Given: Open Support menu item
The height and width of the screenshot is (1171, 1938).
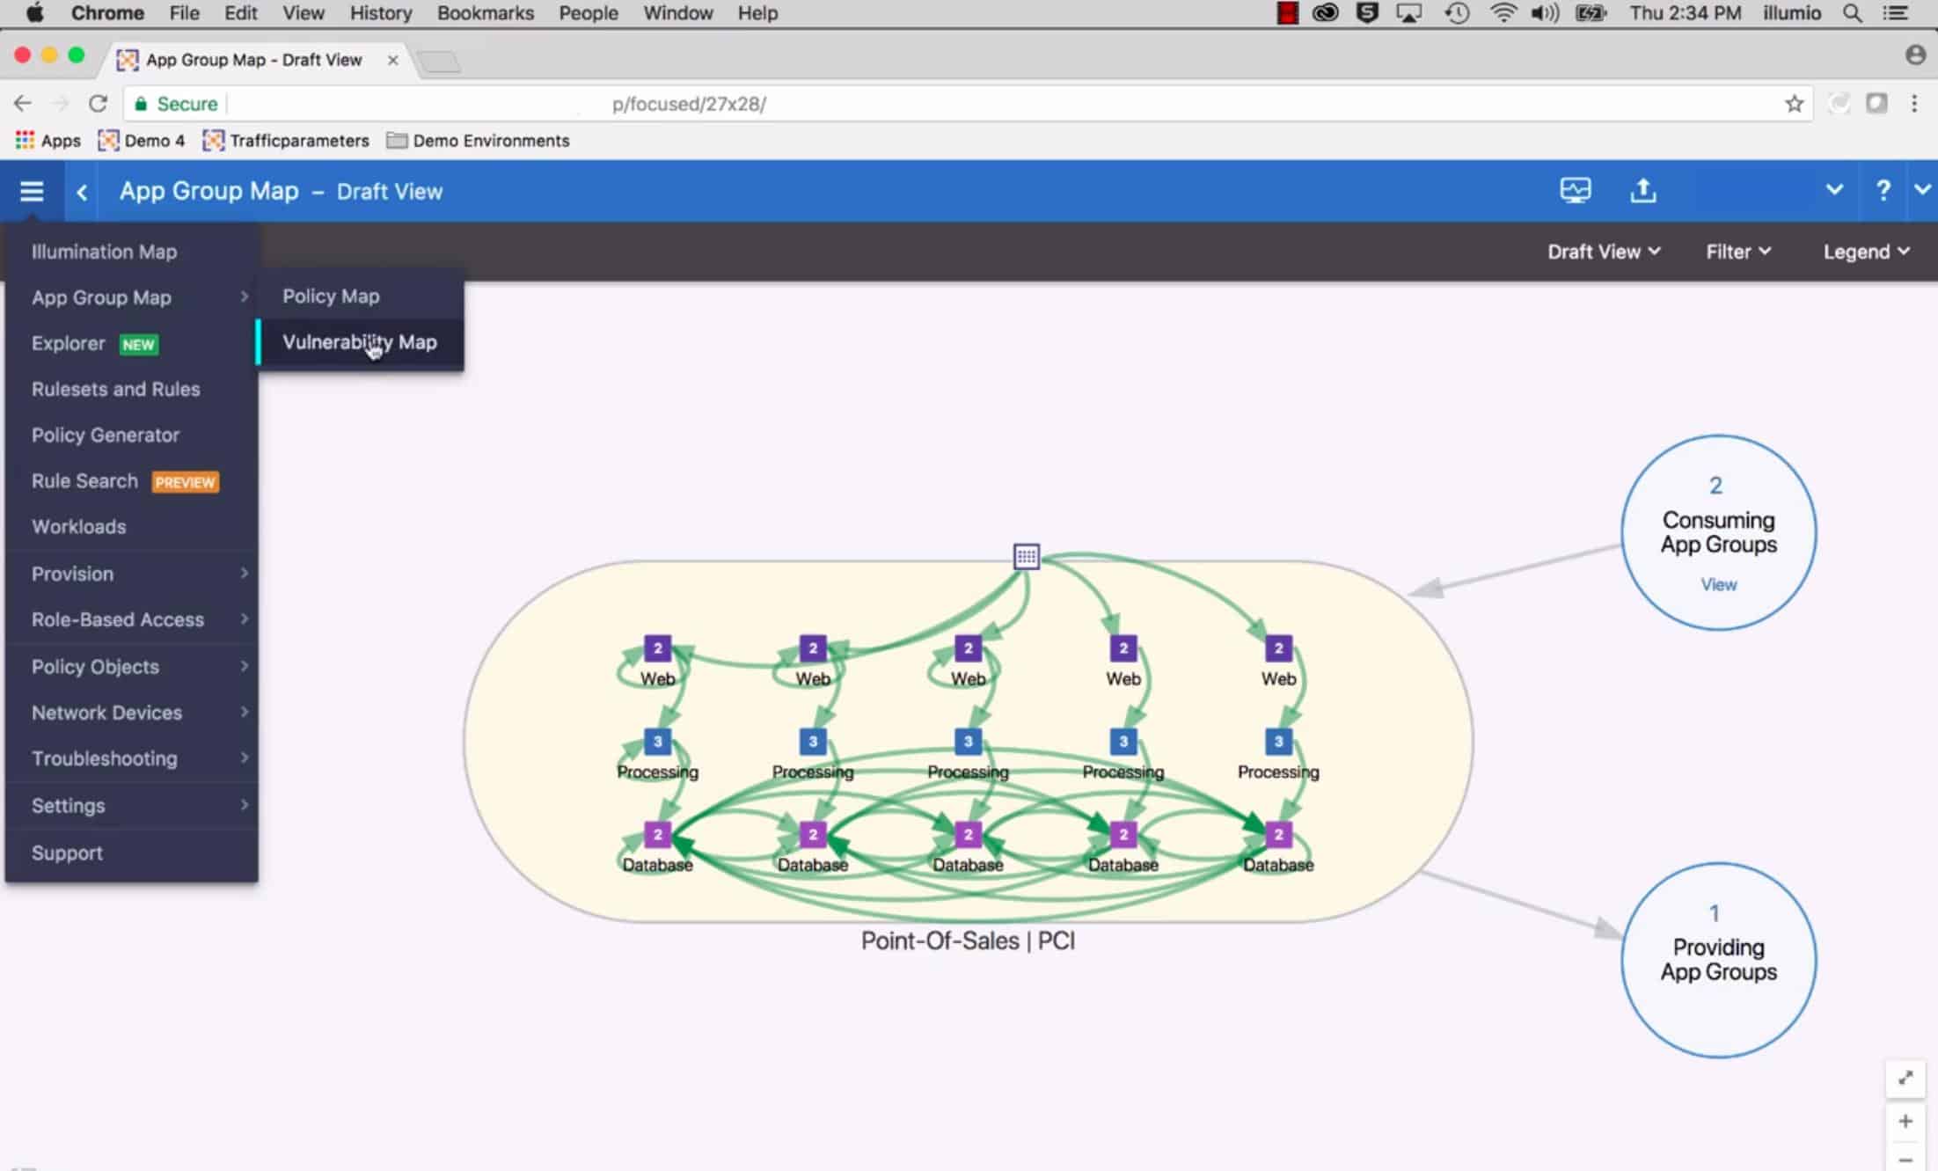Looking at the screenshot, I should (132, 853).
